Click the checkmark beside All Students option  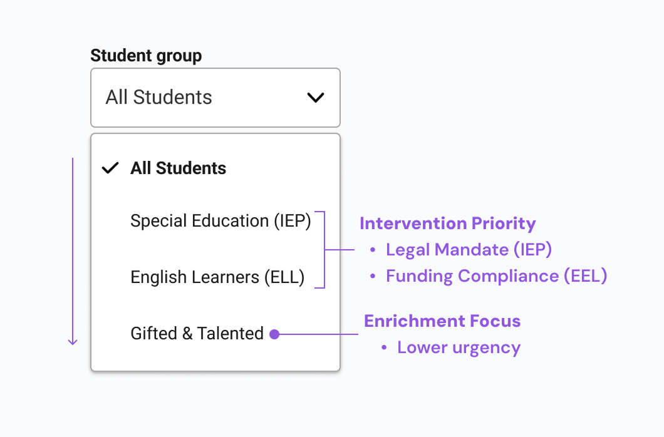[x=110, y=168]
